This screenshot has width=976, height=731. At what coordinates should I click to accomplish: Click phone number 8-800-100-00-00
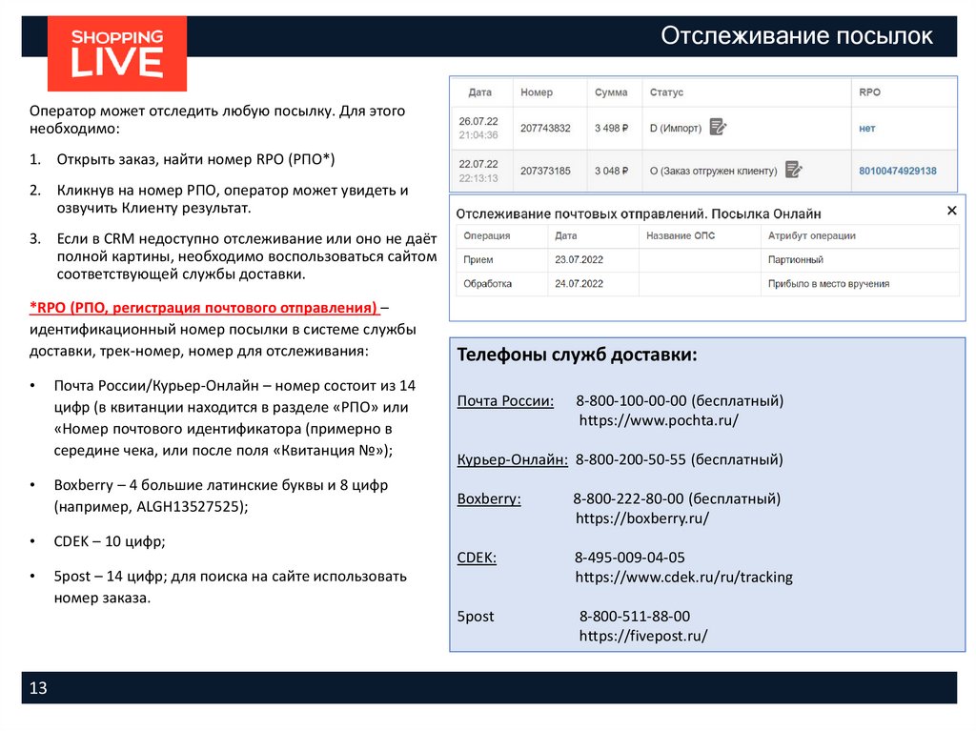631,400
